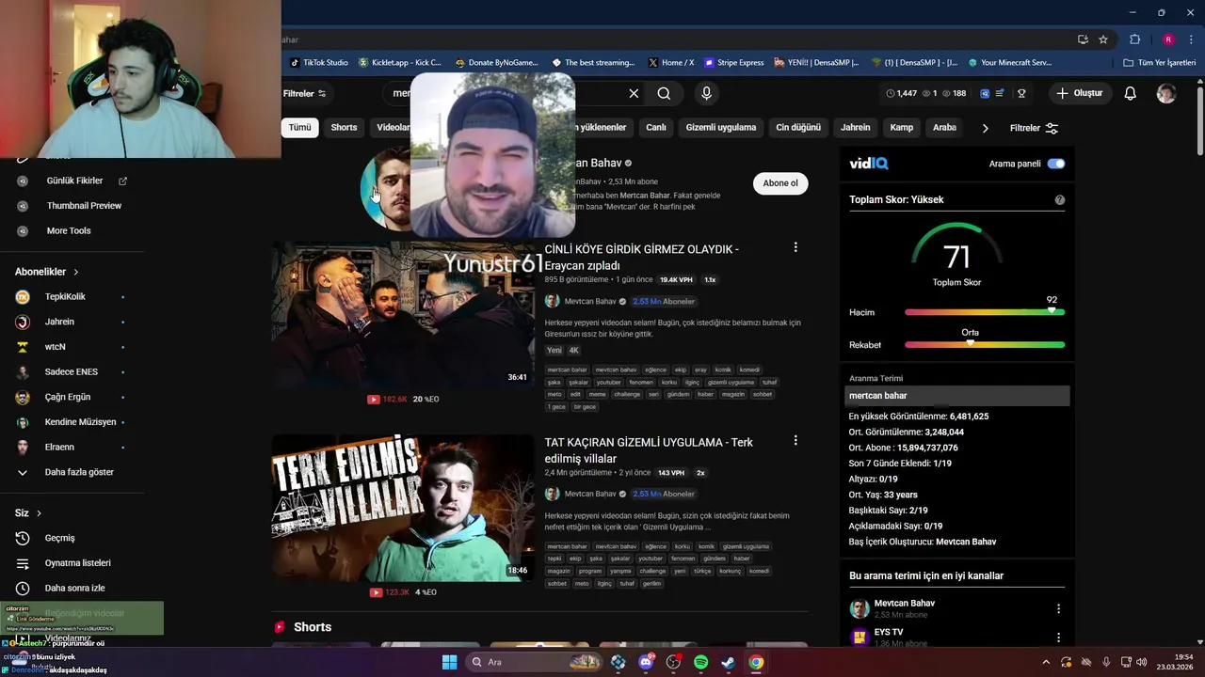Open the Chrome three-dot menu
The image size is (1205, 677).
[1192, 39]
